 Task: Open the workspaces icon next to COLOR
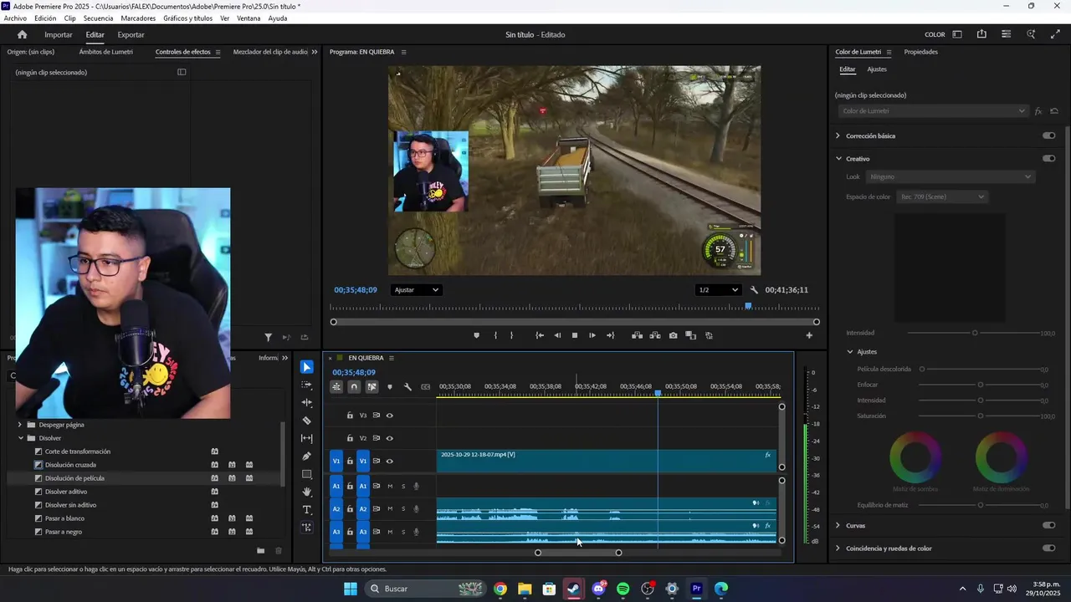click(957, 34)
